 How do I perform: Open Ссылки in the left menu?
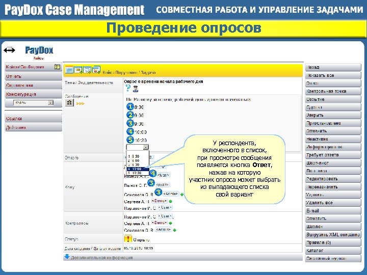33,119
